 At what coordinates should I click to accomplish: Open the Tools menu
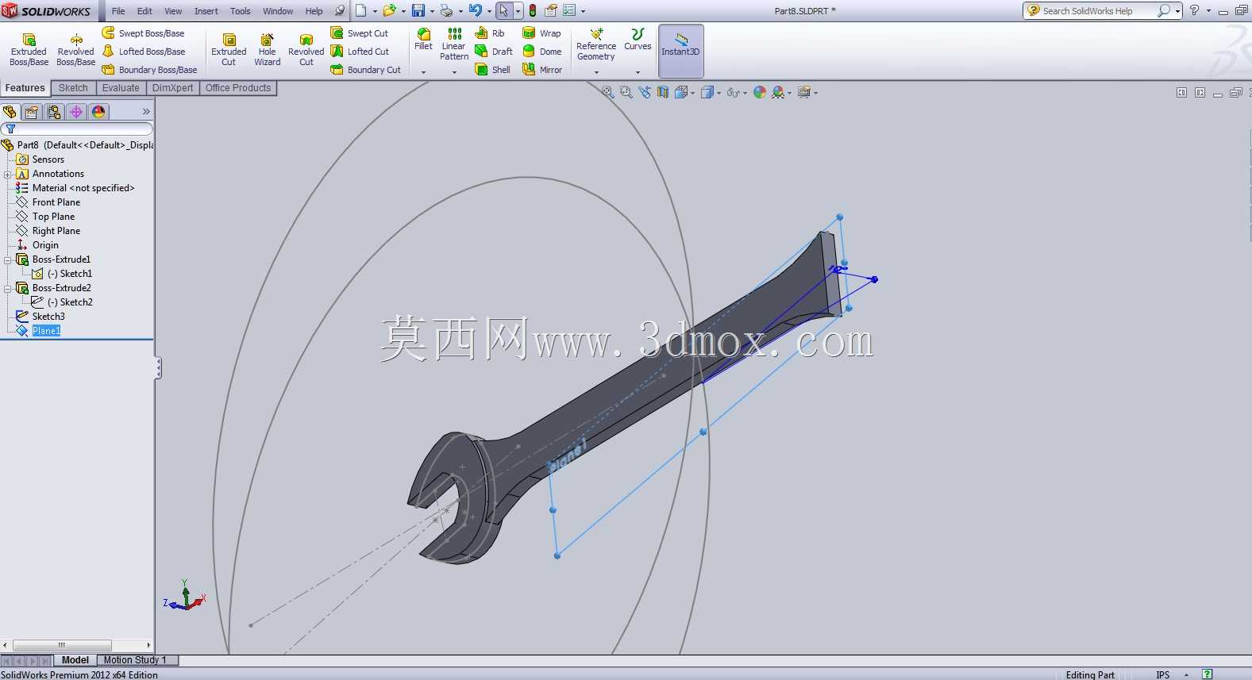tap(241, 11)
